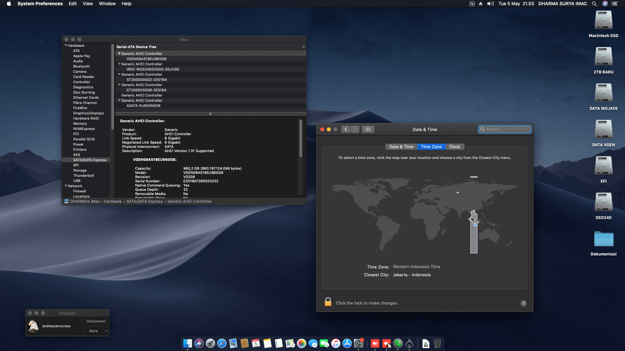Open the Help menu

click(x=126, y=4)
